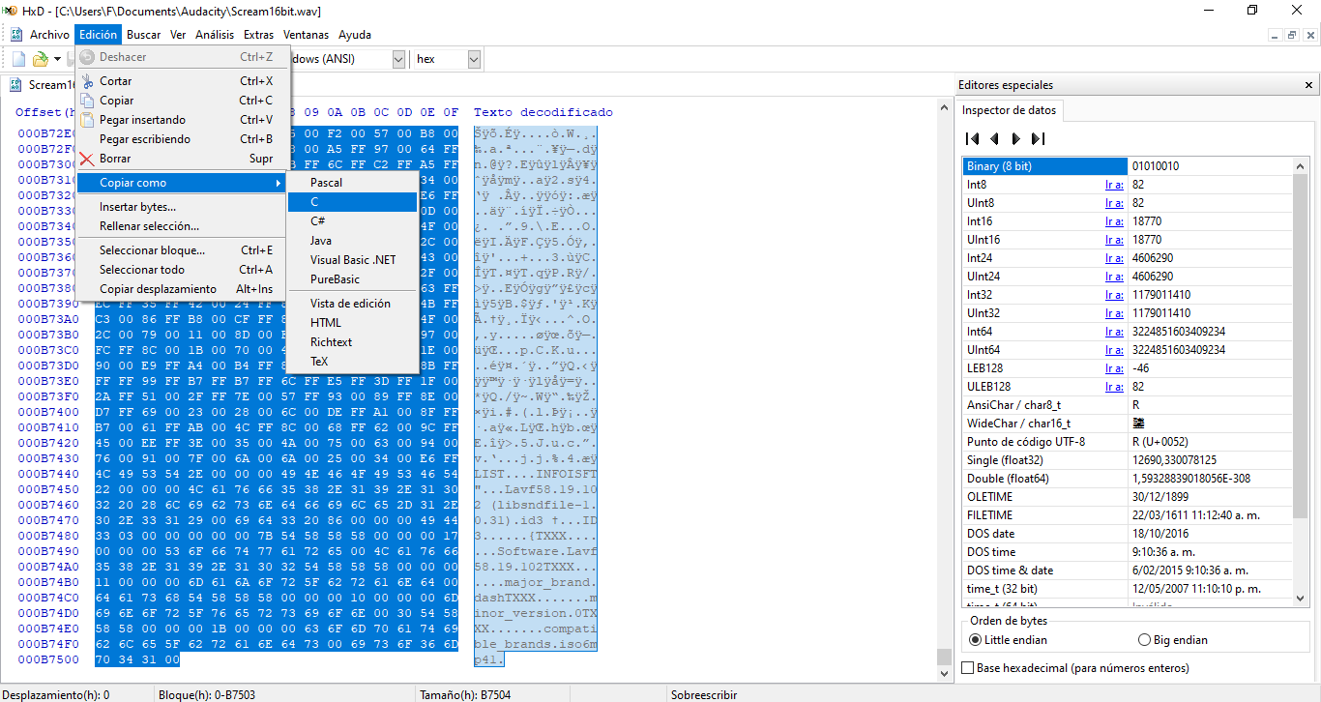Click Ir a link for Int8 row

click(x=1114, y=185)
